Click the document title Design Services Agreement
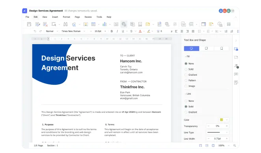Screen dimensions: 261x153 pos(46,11)
